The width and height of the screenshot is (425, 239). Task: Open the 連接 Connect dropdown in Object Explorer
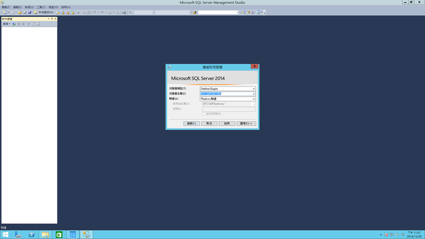click(7, 24)
